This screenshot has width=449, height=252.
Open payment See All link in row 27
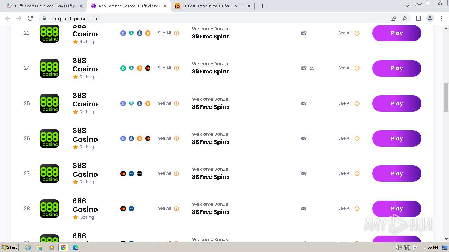click(x=165, y=173)
